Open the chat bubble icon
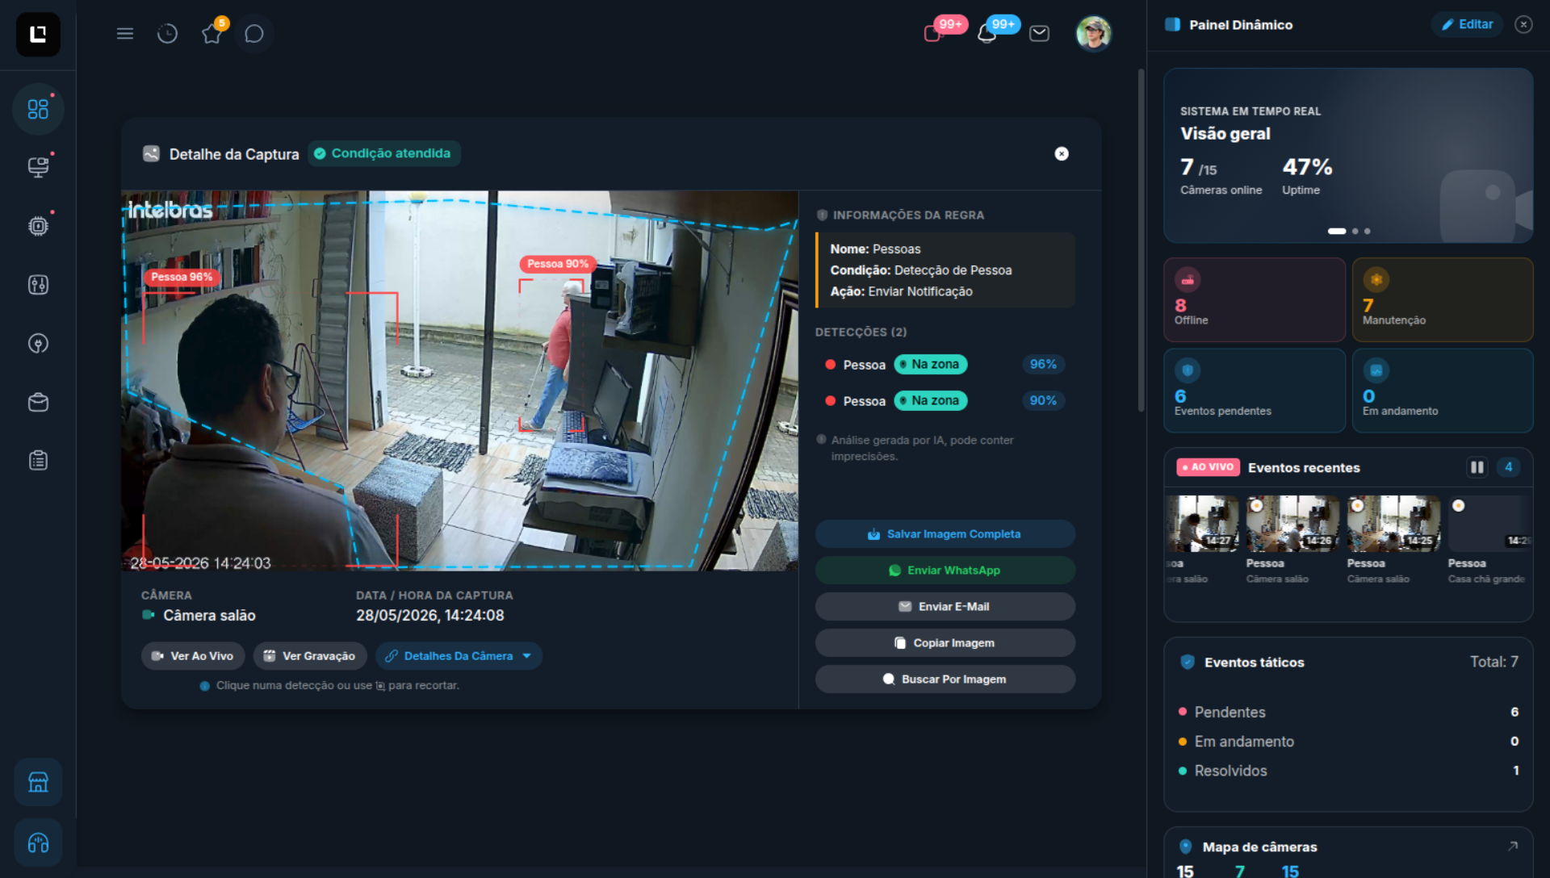 click(x=254, y=34)
